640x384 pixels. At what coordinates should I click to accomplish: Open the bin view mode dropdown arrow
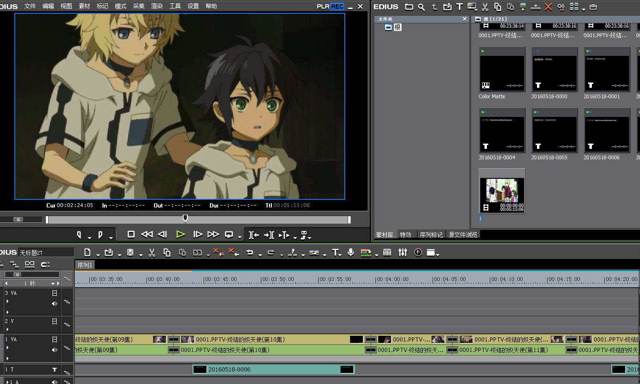click(584, 9)
